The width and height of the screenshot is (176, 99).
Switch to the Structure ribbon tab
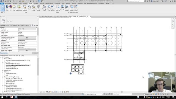click(x=15, y=4)
